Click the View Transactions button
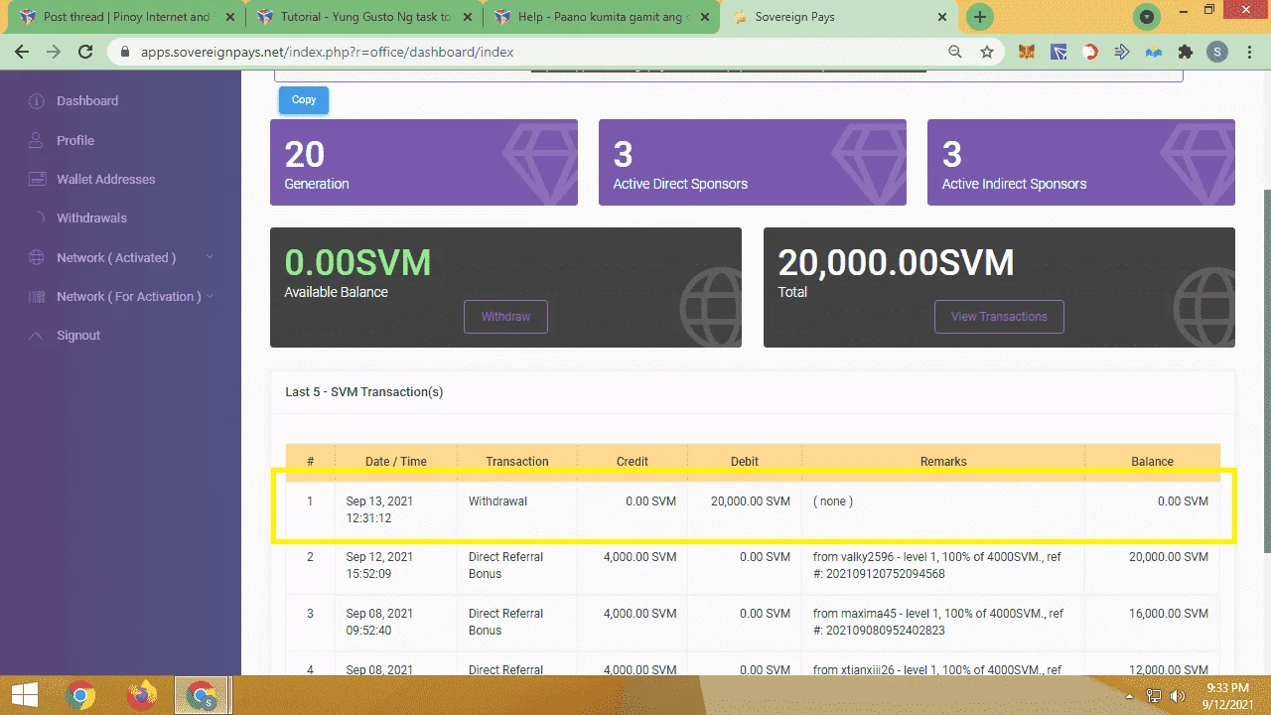Image resolution: width=1271 pixels, height=715 pixels. coord(999,317)
